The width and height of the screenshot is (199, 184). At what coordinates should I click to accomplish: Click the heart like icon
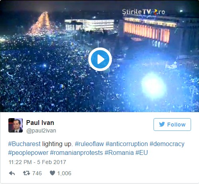[52, 173]
